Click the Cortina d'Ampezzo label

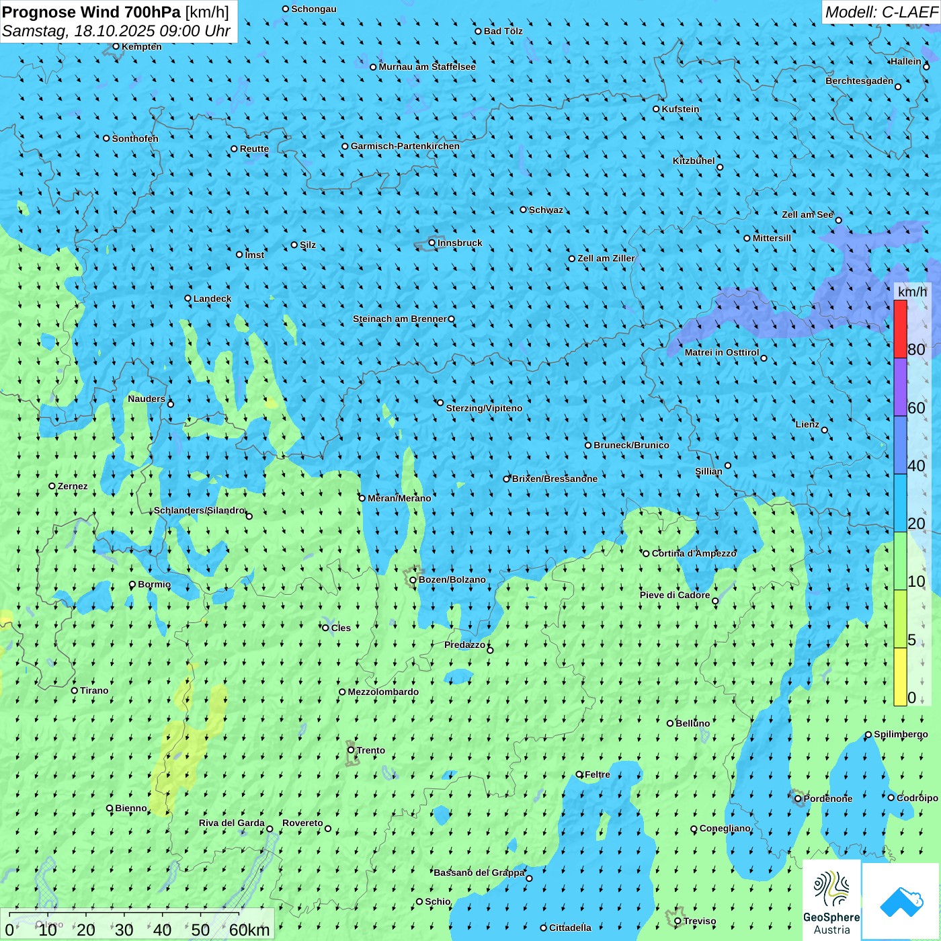(694, 553)
